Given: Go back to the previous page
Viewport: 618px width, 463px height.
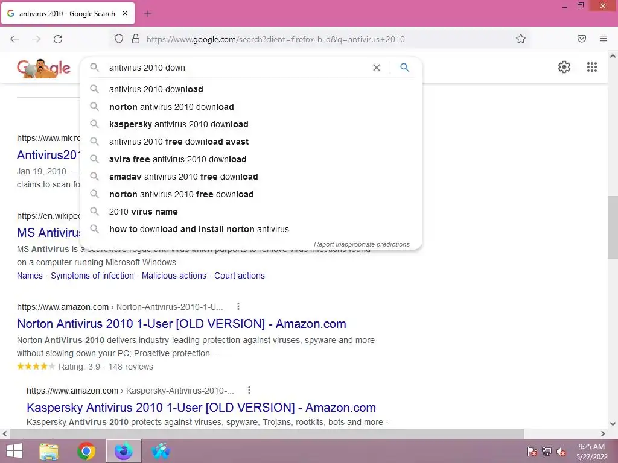Looking at the screenshot, I should (x=14, y=39).
